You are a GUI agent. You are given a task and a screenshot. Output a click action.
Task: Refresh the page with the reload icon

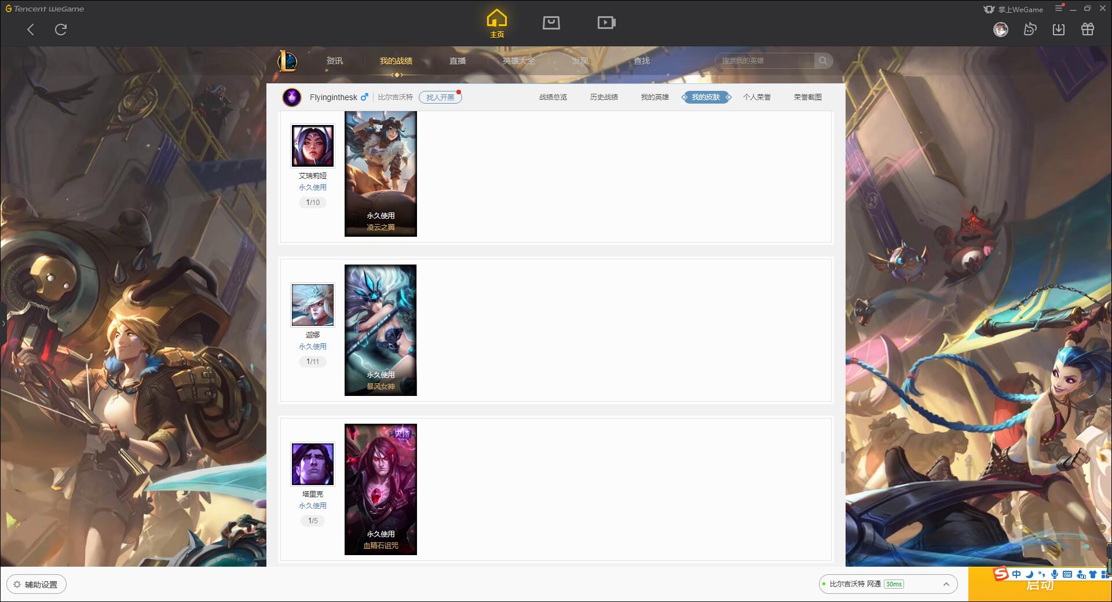click(x=61, y=30)
